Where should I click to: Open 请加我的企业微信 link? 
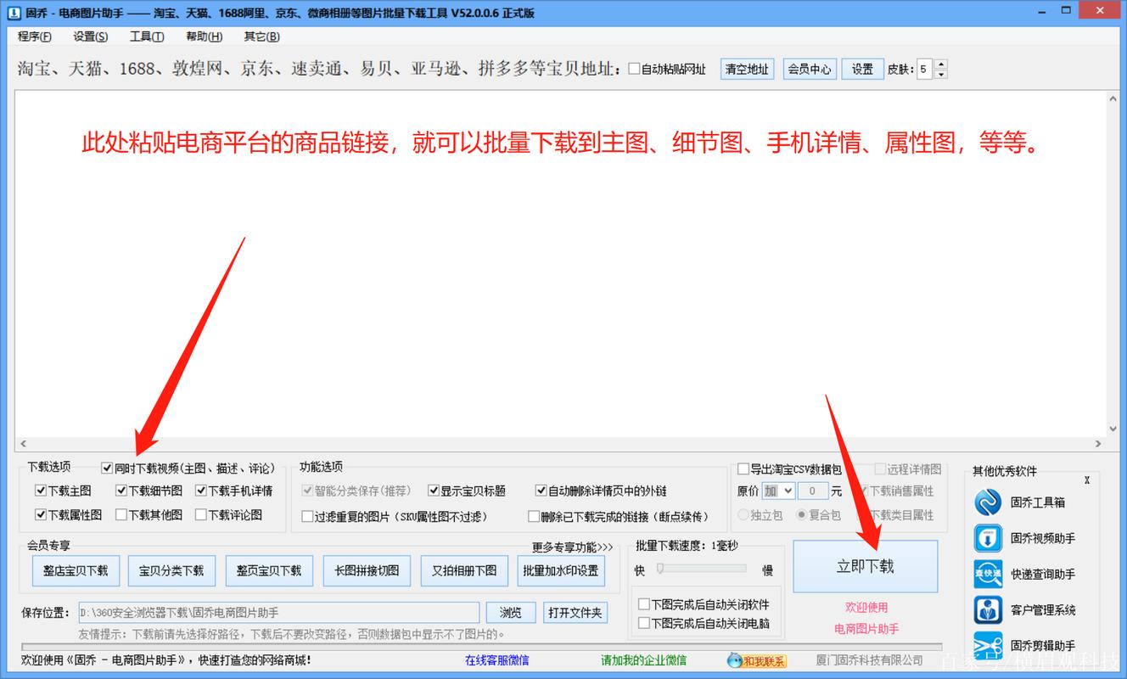pyautogui.click(x=644, y=660)
